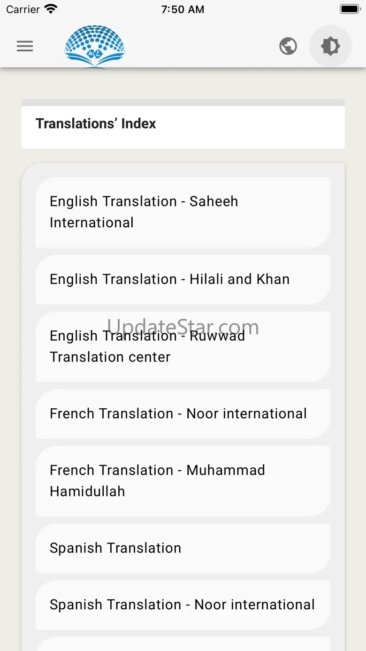The width and height of the screenshot is (366, 651).
Task: Open English Translation - Saheeh International
Action: (x=183, y=212)
